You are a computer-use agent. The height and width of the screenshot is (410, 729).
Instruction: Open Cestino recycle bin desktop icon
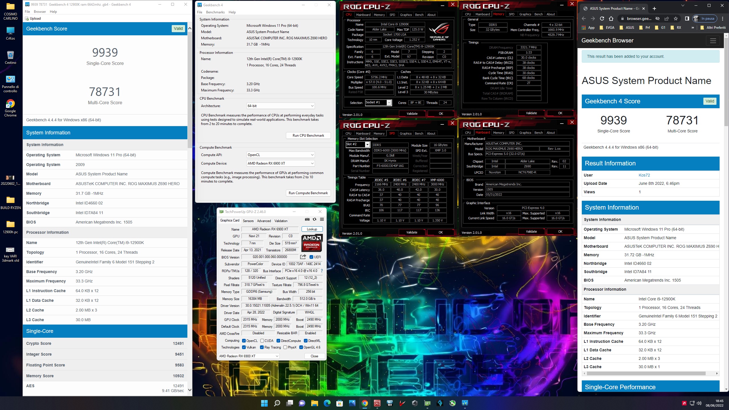point(11,57)
